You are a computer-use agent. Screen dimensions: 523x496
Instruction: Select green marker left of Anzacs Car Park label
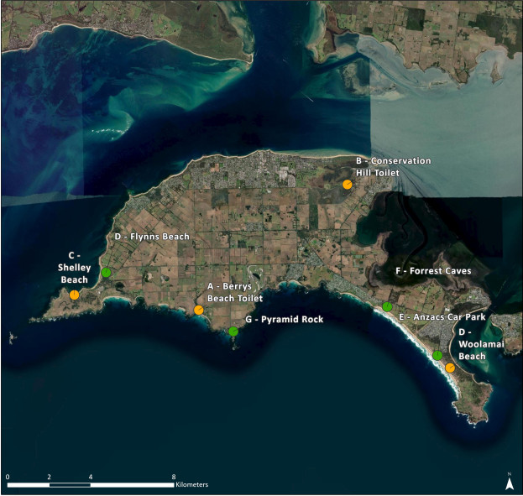387,306
